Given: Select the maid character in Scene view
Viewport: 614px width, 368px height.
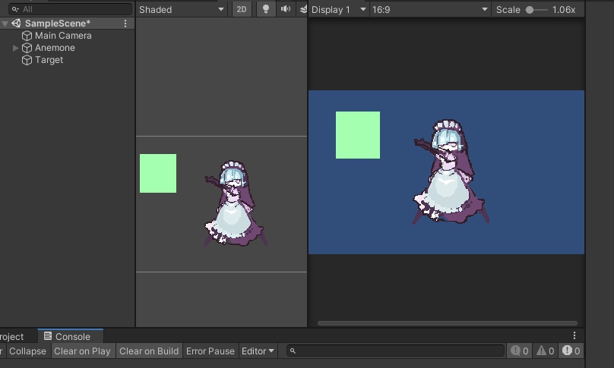Looking at the screenshot, I should [x=235, y=203].
